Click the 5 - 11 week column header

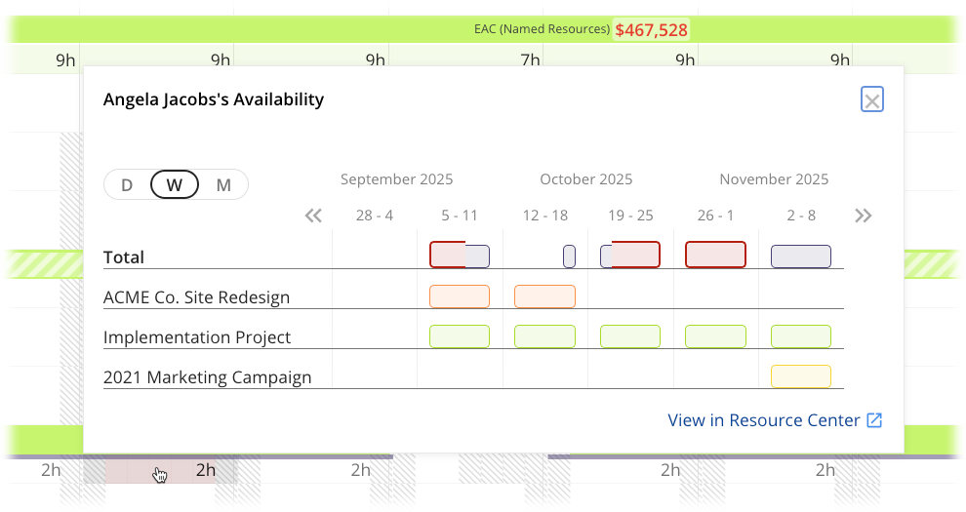[460, 216]
